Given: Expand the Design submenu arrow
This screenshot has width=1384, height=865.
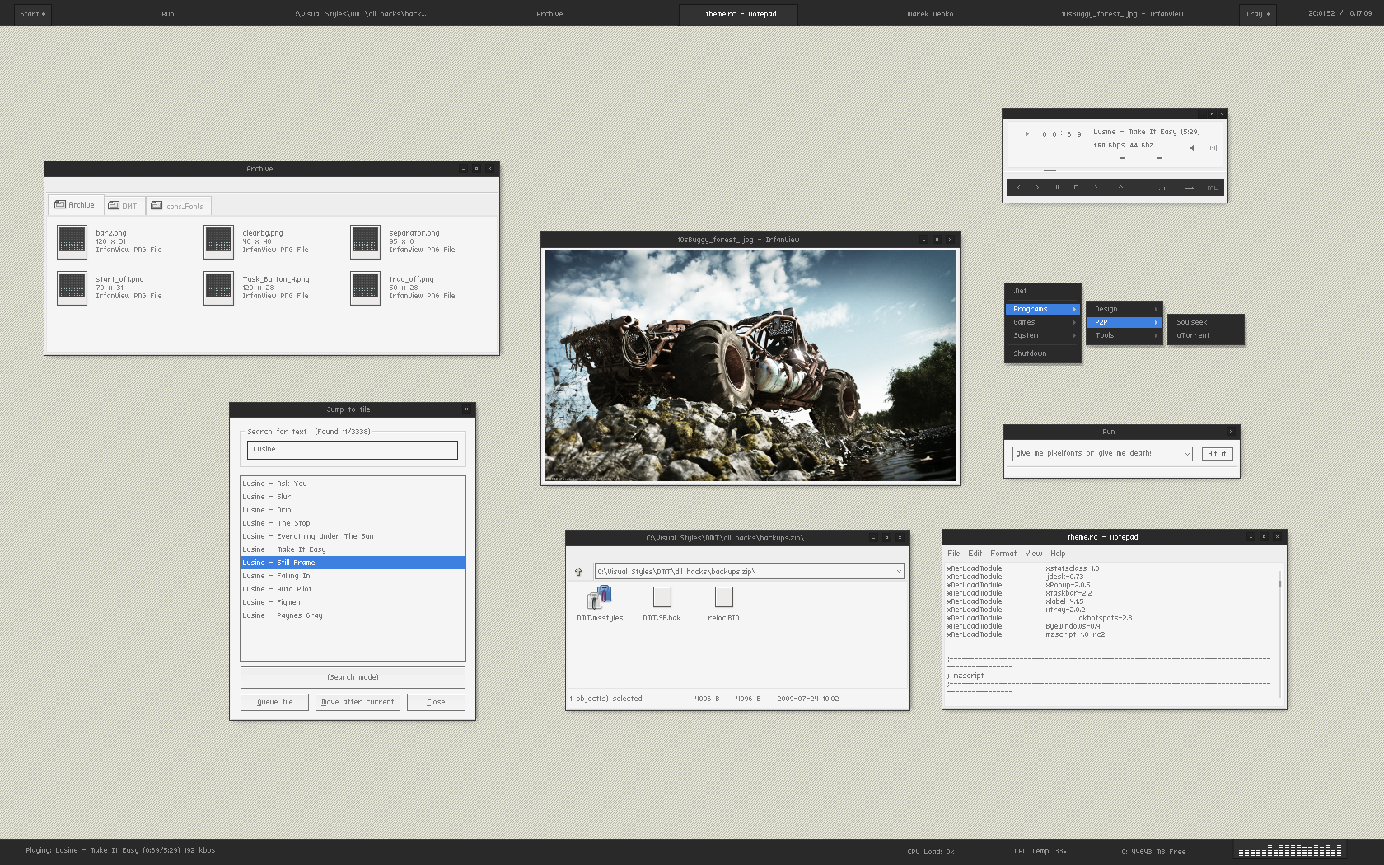Looking at the screenshot, I should coord(1156,309).
